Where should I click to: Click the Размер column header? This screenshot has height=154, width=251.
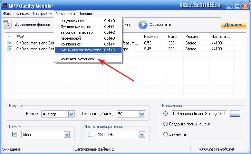(154, 37)
